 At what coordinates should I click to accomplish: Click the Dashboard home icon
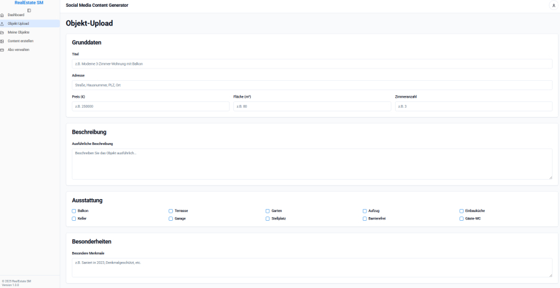[2, 15]
